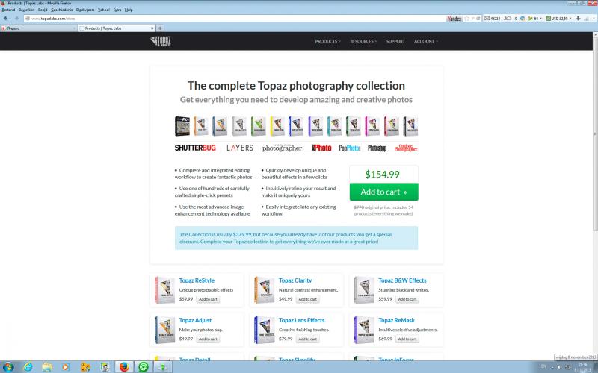Open a new tab with plus button
The image size is (598, 373).
(160, 28)
